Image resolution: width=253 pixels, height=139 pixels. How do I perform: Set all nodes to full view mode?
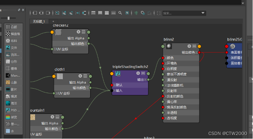[107, 13]
